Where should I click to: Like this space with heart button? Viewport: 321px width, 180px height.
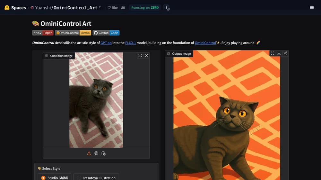point(113,8)
